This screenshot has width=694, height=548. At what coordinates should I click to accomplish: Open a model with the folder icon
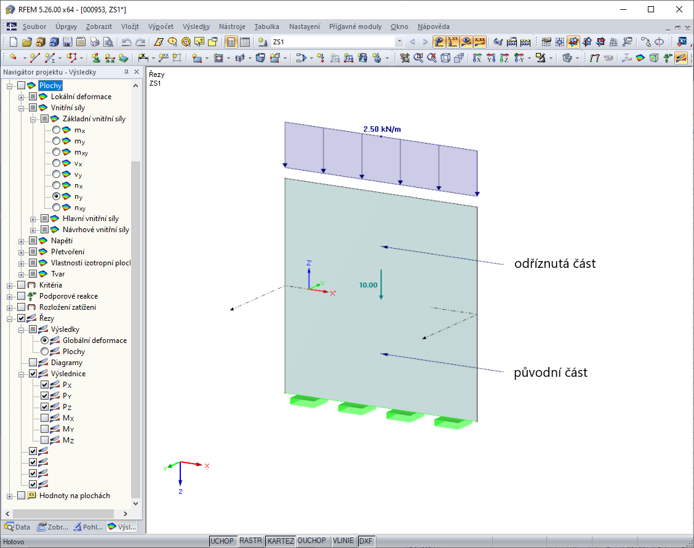coord(27,42)
